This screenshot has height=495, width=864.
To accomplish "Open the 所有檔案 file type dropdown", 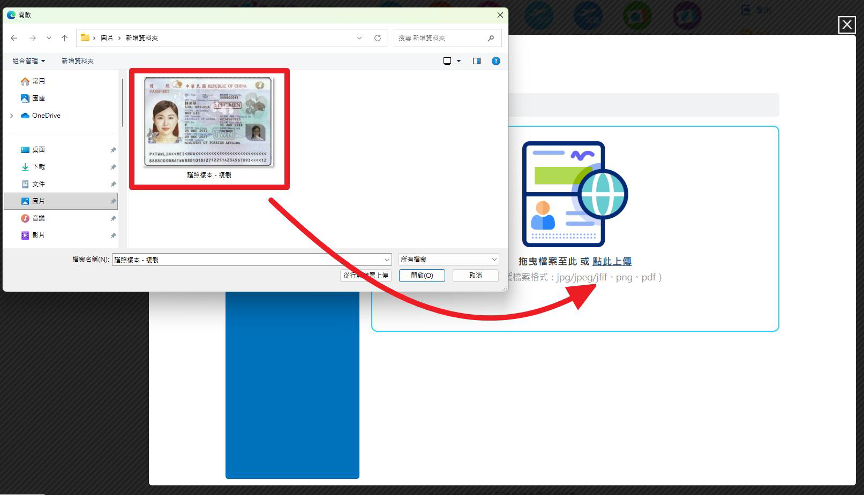I will pyautogui.click(x=448, y=260).
